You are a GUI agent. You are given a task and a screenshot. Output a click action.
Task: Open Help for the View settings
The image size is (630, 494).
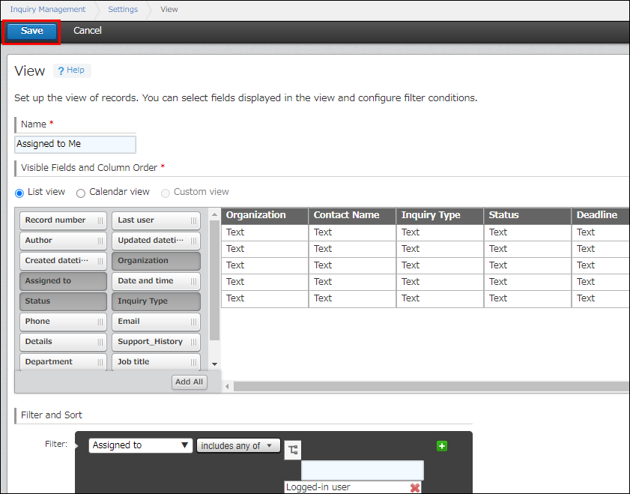72,70
